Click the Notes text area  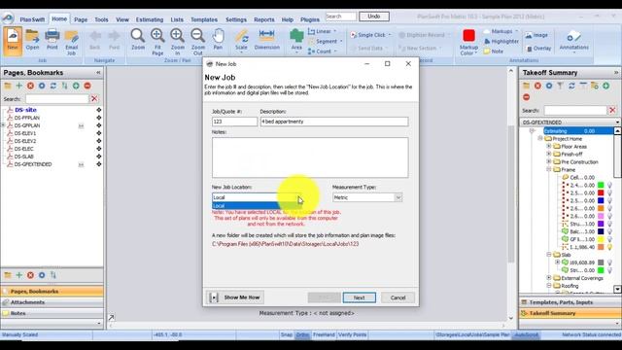(310, 157)
